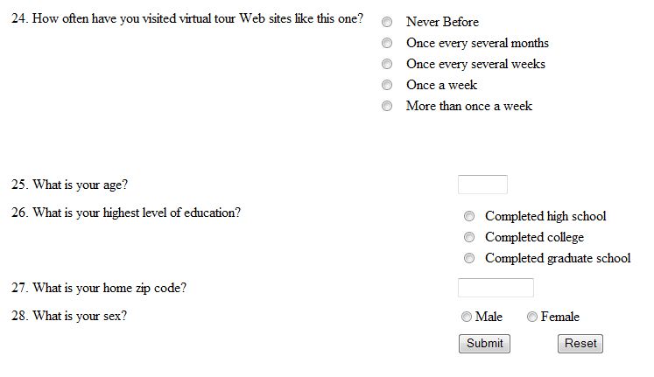Click the 'What is your sex?' question text
654x377 pixels.
tap(69, 316)
